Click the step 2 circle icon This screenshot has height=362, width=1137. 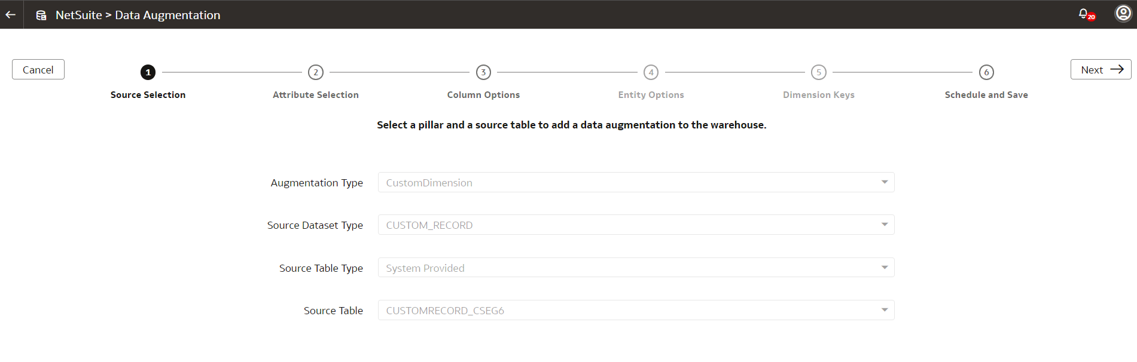point(316,72)
